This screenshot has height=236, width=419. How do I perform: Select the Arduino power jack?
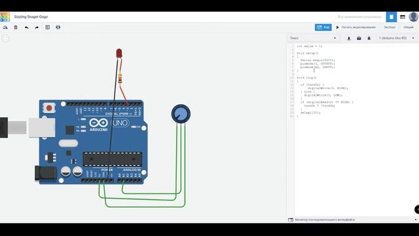(x=46, y=173)
